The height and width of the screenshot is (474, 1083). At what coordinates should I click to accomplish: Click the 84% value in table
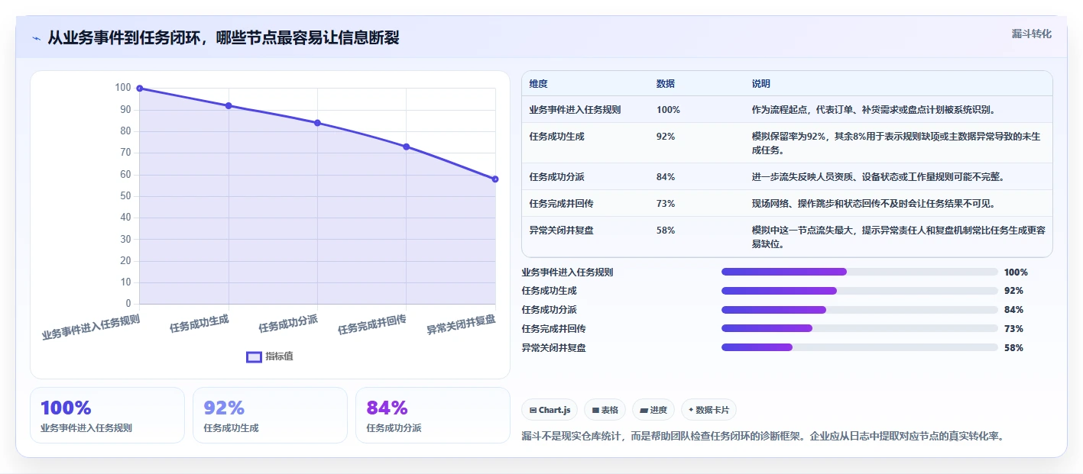pyautogui.click(x=666, y=177)
